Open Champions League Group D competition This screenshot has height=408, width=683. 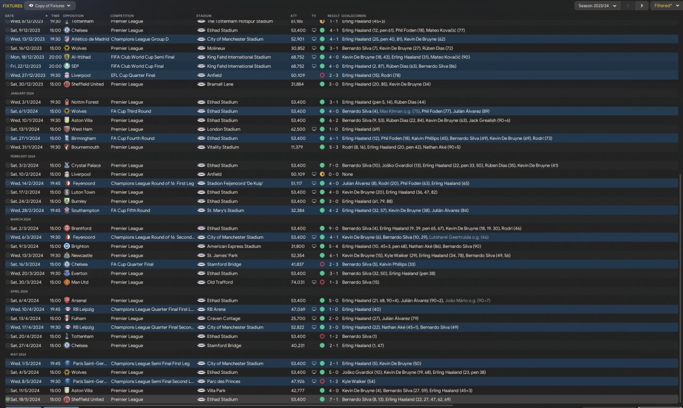tap(140, 39)
